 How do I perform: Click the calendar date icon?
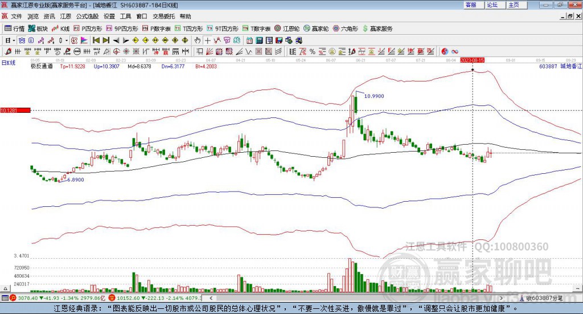[x=249, y=40]
